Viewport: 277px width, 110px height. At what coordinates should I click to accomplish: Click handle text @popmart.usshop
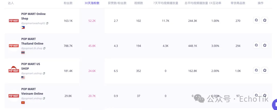pyautogui.click(x=32, y=73)
